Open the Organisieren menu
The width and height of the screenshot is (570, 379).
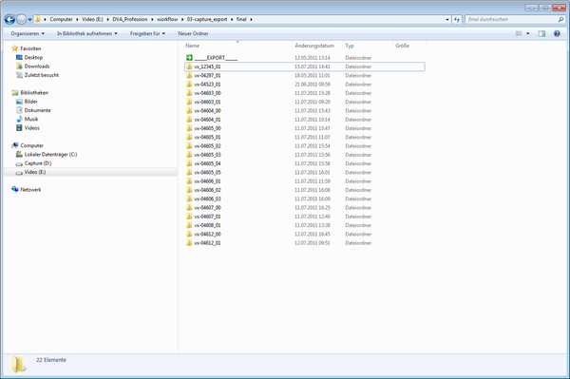tap(28, 33)
